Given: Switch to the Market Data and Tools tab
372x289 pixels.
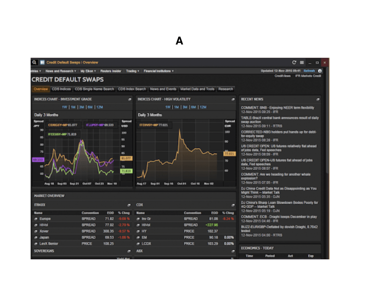Looking at the screenshot, I should pos(197,89).
